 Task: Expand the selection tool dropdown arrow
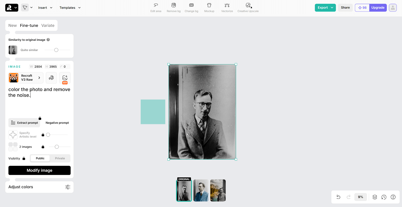(x=31, y=8)
